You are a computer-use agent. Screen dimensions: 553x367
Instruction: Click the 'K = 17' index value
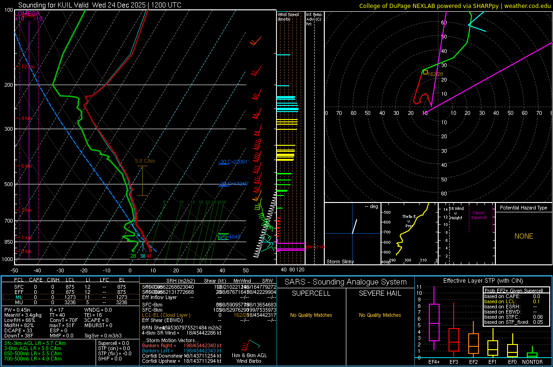(56, 310)
